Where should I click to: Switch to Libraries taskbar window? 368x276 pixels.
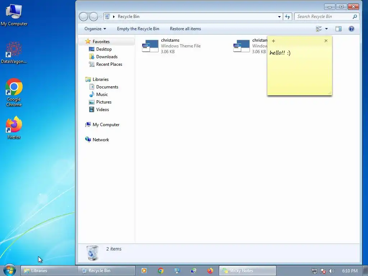click(49, 271)
